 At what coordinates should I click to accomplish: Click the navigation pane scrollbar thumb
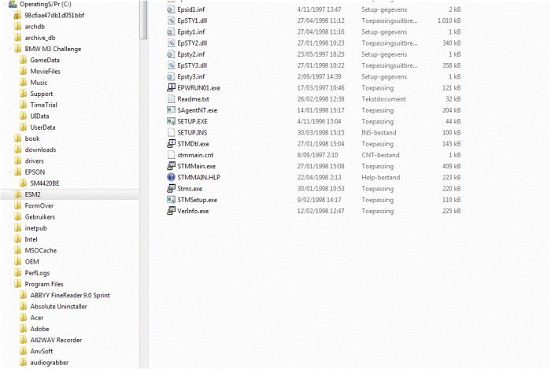click(x=143, y=20)
